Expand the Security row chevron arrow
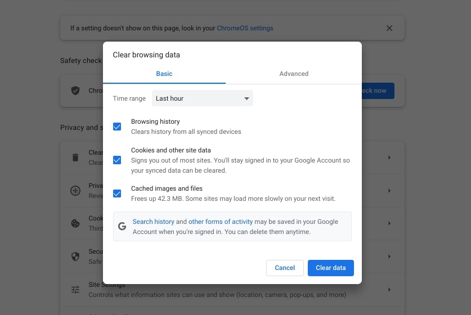The image size is (471, 315). click(x=389, y=256)
